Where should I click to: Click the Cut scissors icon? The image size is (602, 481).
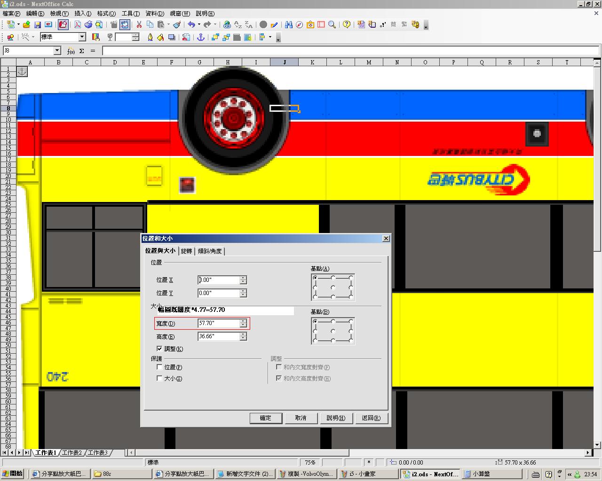pos(139,25)
